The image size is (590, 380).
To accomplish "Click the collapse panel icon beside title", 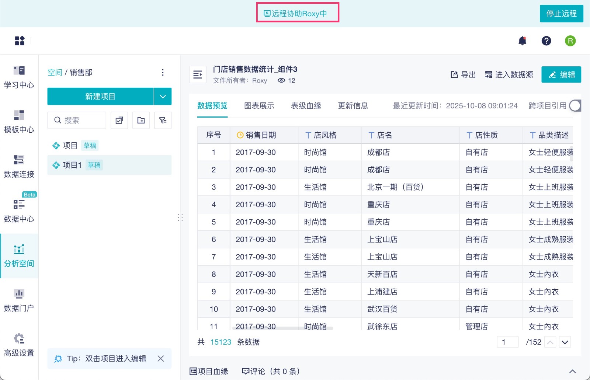I will pyautogui.click(x=198, y=75).
